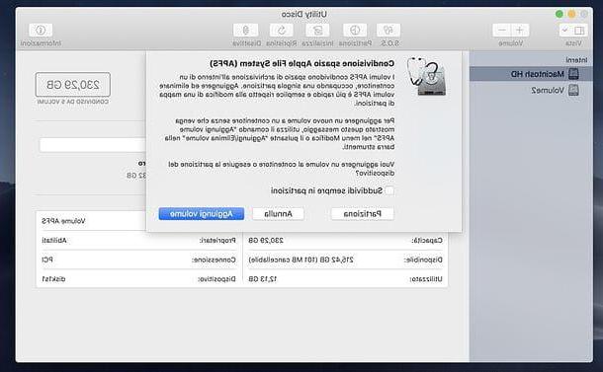603x372 pixels.
Task: Select Macintosh HD disk icon in sidebar
Action: (573, 74)
